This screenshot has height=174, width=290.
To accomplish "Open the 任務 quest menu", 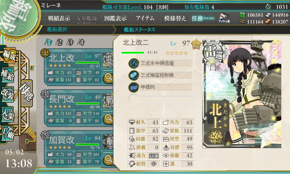I will point(203,18).
